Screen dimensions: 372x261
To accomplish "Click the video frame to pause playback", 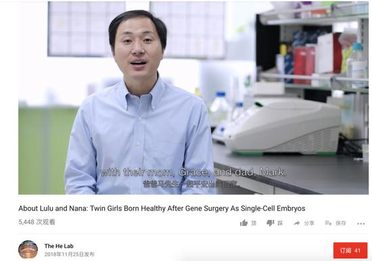I will (193, 98).
